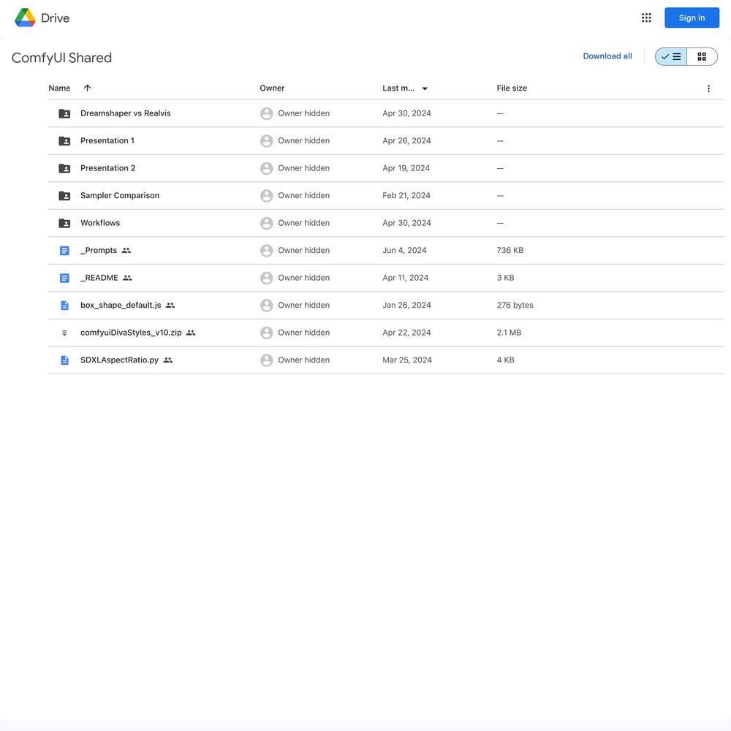The width and height of the screenshot is (731, 731).
Task: Click the Workflows folder icon
Action: (64, 223)
